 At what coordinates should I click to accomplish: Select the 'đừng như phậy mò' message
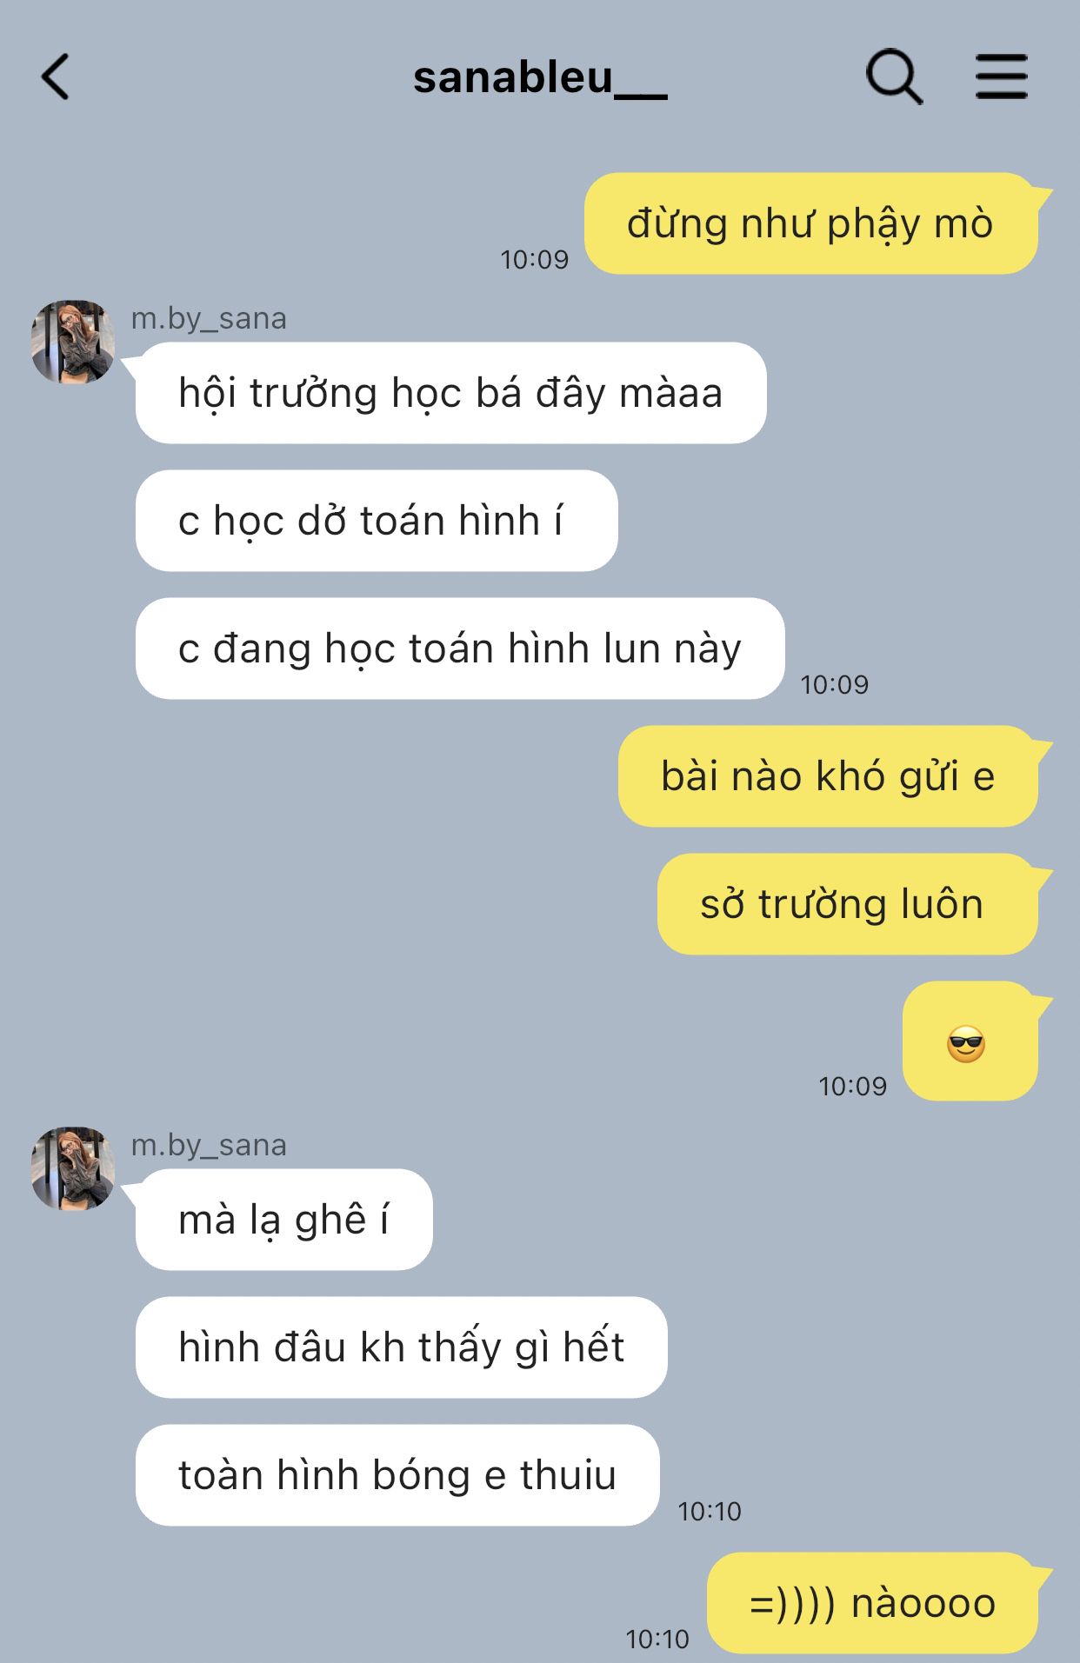coord(811,223)
